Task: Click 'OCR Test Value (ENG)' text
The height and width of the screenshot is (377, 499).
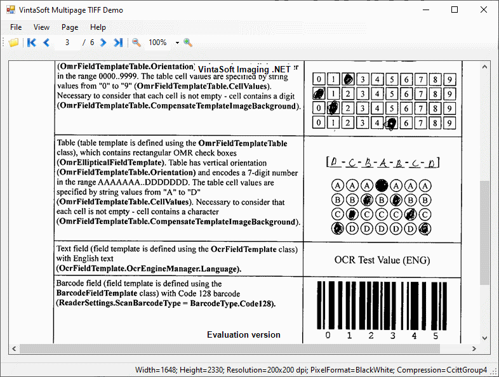Action: (382, 260)
